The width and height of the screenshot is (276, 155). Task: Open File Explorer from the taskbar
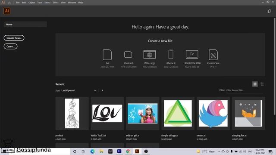point(101,151)
